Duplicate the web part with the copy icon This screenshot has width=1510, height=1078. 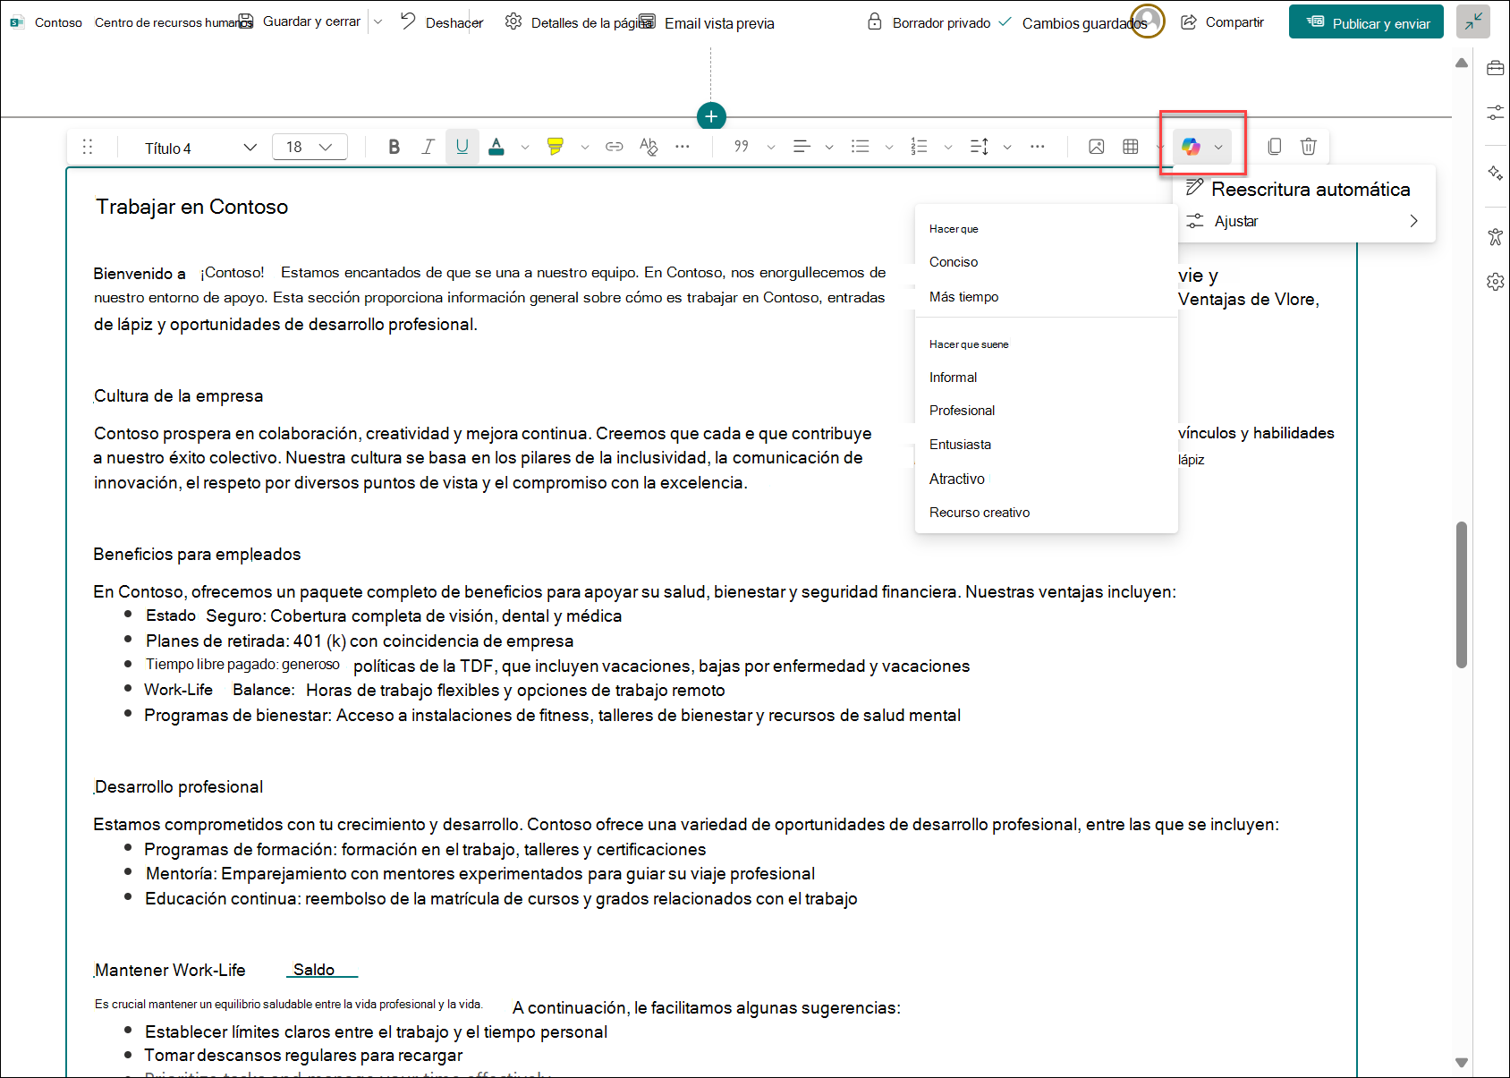click(x=1275, y=147)
